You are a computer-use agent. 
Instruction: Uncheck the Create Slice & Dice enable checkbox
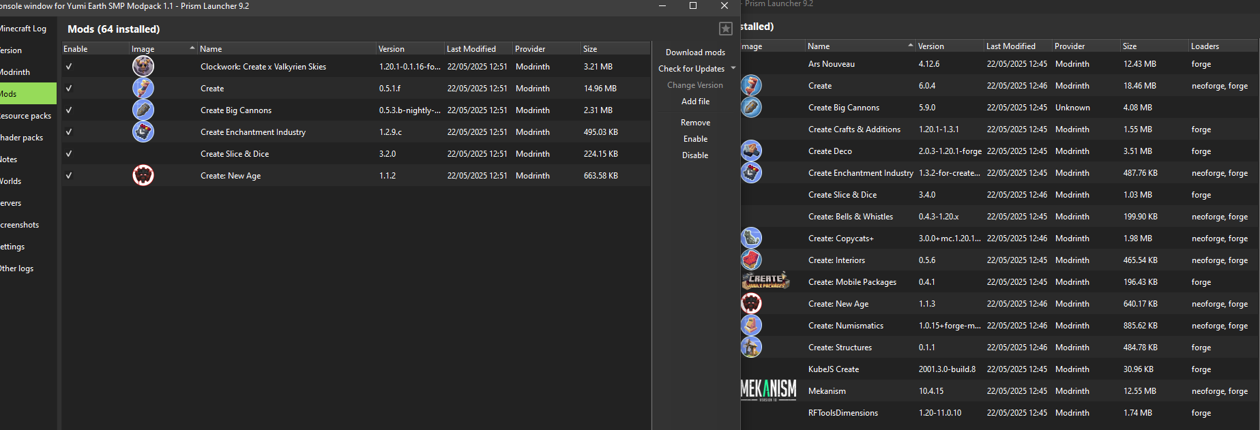click(69, 153)
